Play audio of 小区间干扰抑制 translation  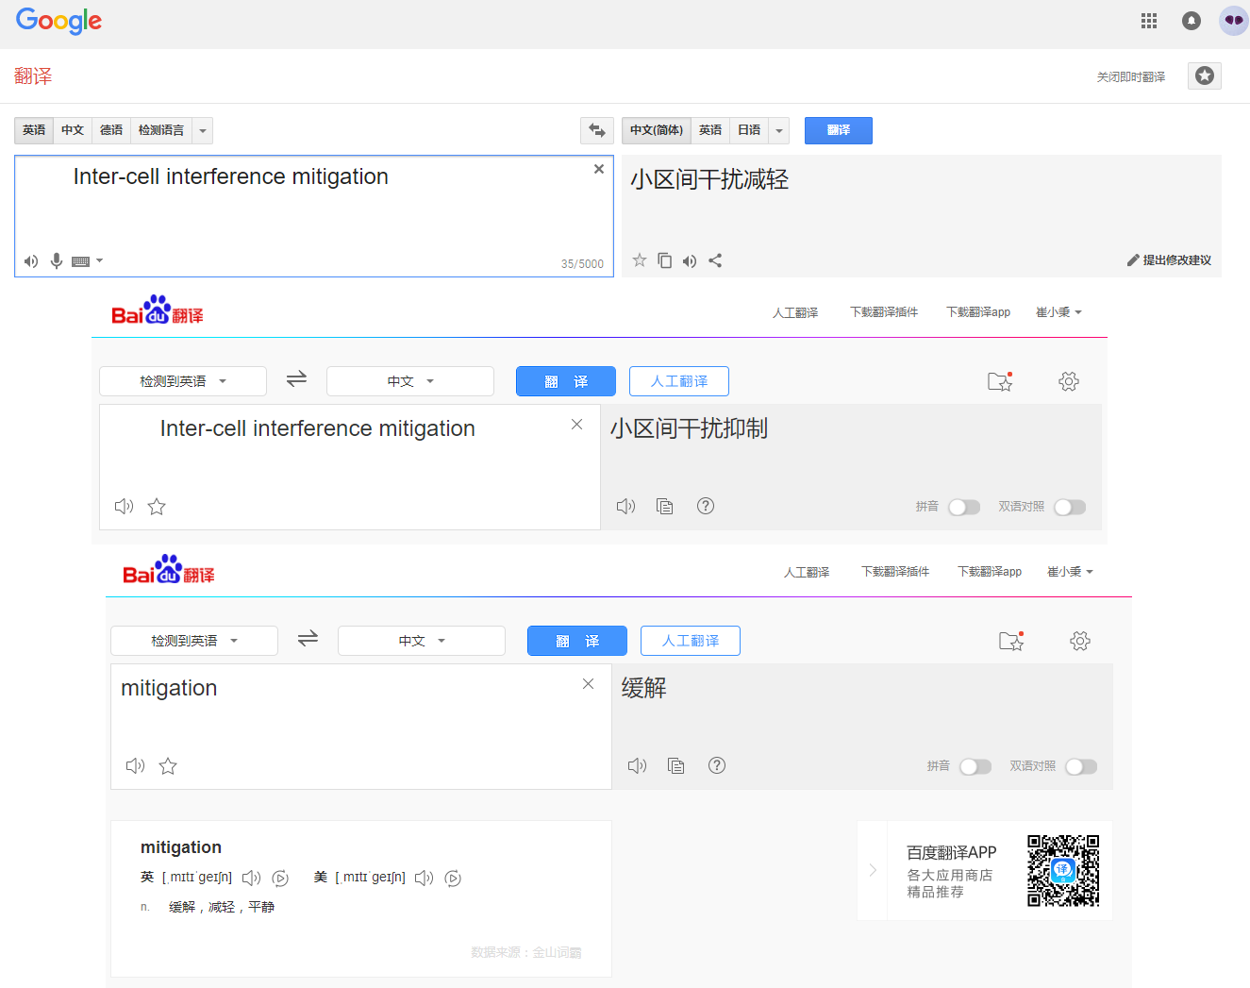point(626,507)
